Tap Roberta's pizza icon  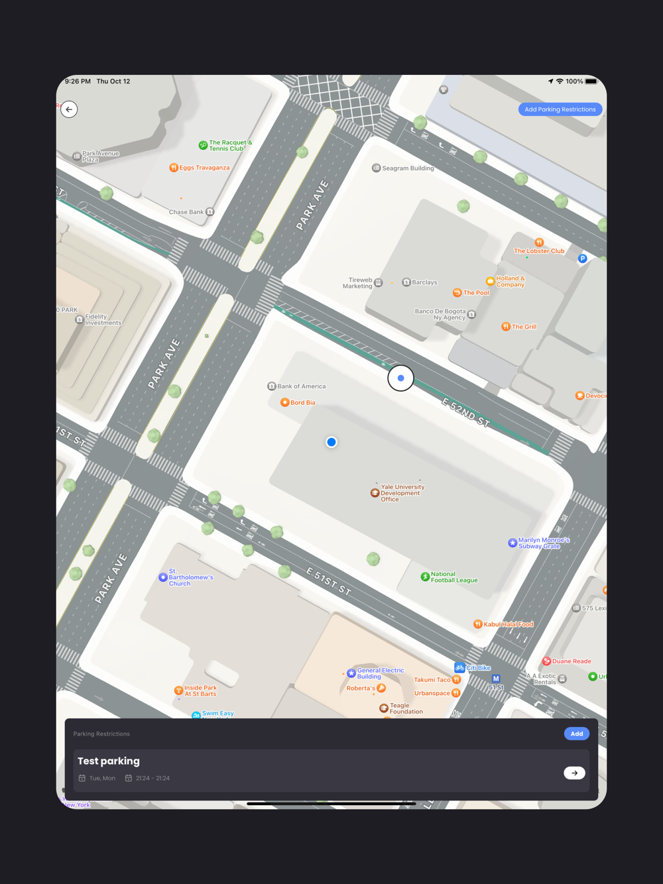(x=381, y=689)
